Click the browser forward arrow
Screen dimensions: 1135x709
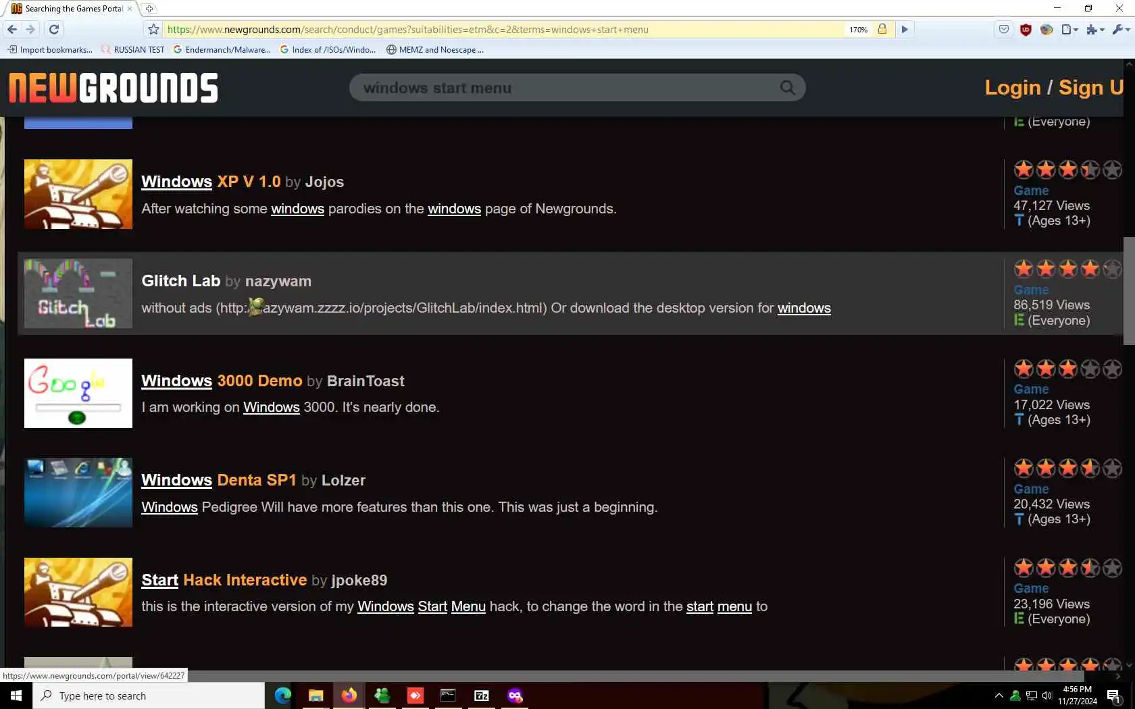(x=30, y=29)
